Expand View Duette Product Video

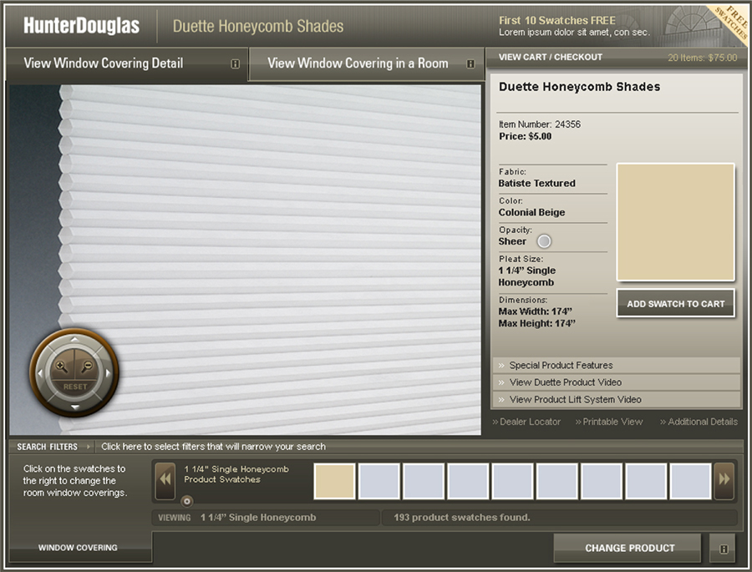click(x=617, y=382)
